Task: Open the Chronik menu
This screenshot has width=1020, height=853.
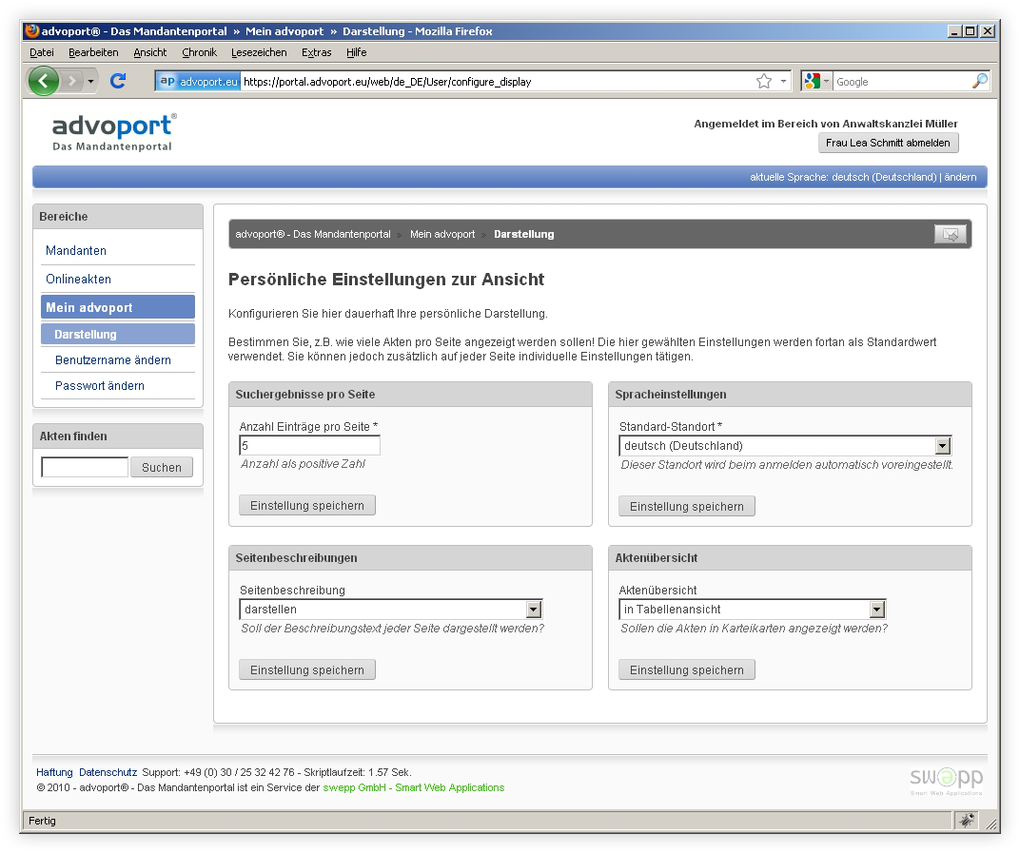Action: 199,52
